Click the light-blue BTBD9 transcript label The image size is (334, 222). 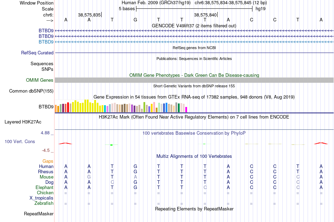click(x=46, y=42)
